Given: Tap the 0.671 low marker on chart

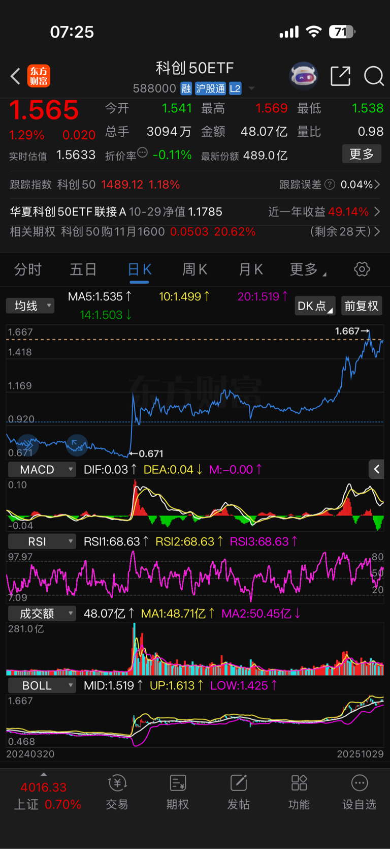Looking at the screenshot, I should point(147,453).
